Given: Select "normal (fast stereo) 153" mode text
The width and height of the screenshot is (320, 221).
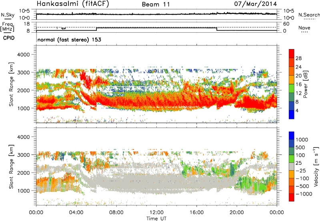Looking at the screenshot, I should click(69, 39).
